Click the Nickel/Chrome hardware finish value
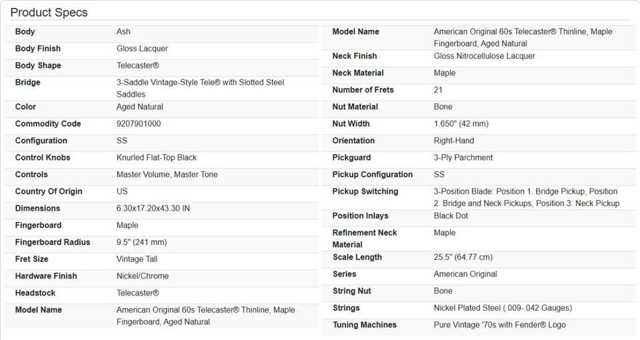 pyautogui.click(x=143, y=276)
